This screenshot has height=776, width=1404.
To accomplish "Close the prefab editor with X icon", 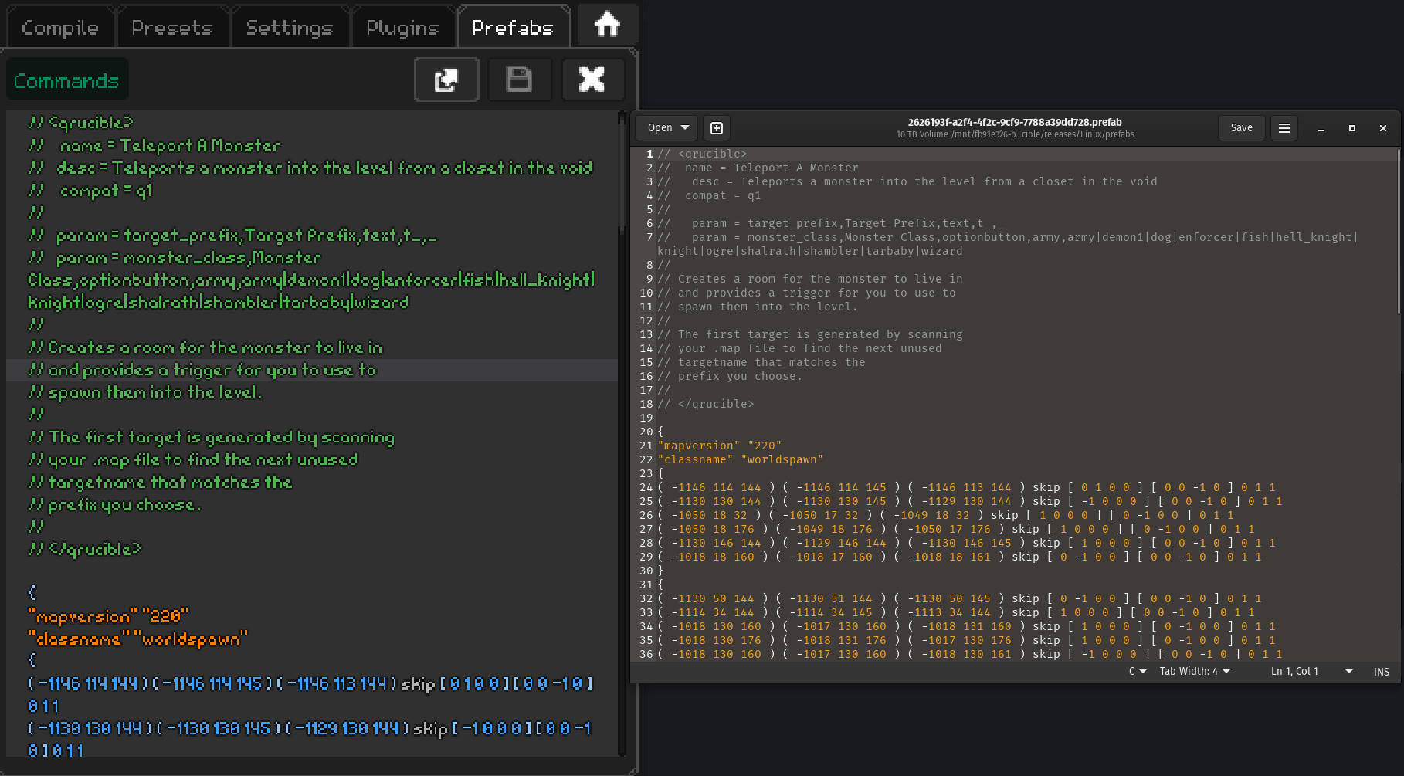I will [592, 80].
